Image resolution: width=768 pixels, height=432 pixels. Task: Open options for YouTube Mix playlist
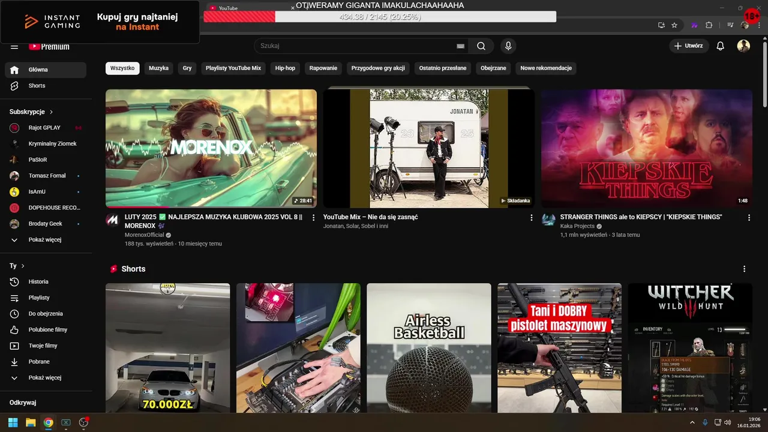tap(531, 218)
